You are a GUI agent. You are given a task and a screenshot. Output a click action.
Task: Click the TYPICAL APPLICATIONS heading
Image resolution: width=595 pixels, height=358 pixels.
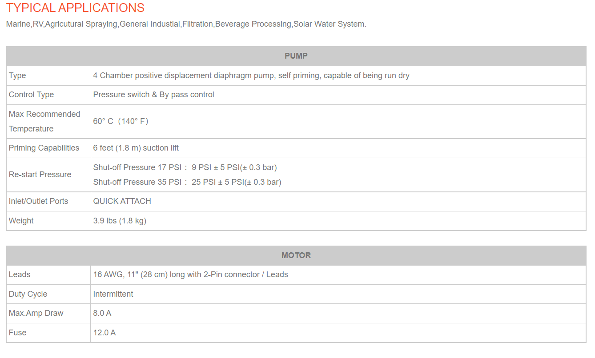pos(75,8)
